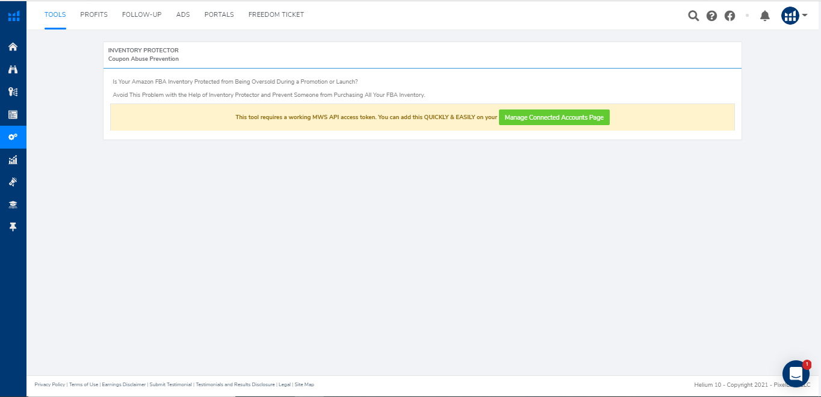This screenshot has height=397, width=821.
Task: Select the gears operations icon in sidebar
Action: click(x=13, y=137)
